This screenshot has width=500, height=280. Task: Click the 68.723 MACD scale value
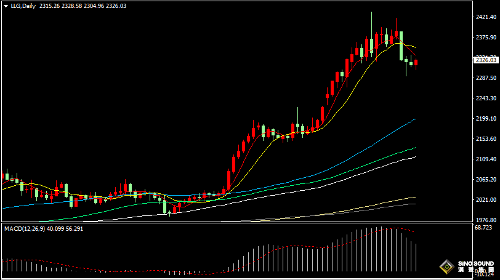click(486, 228)
